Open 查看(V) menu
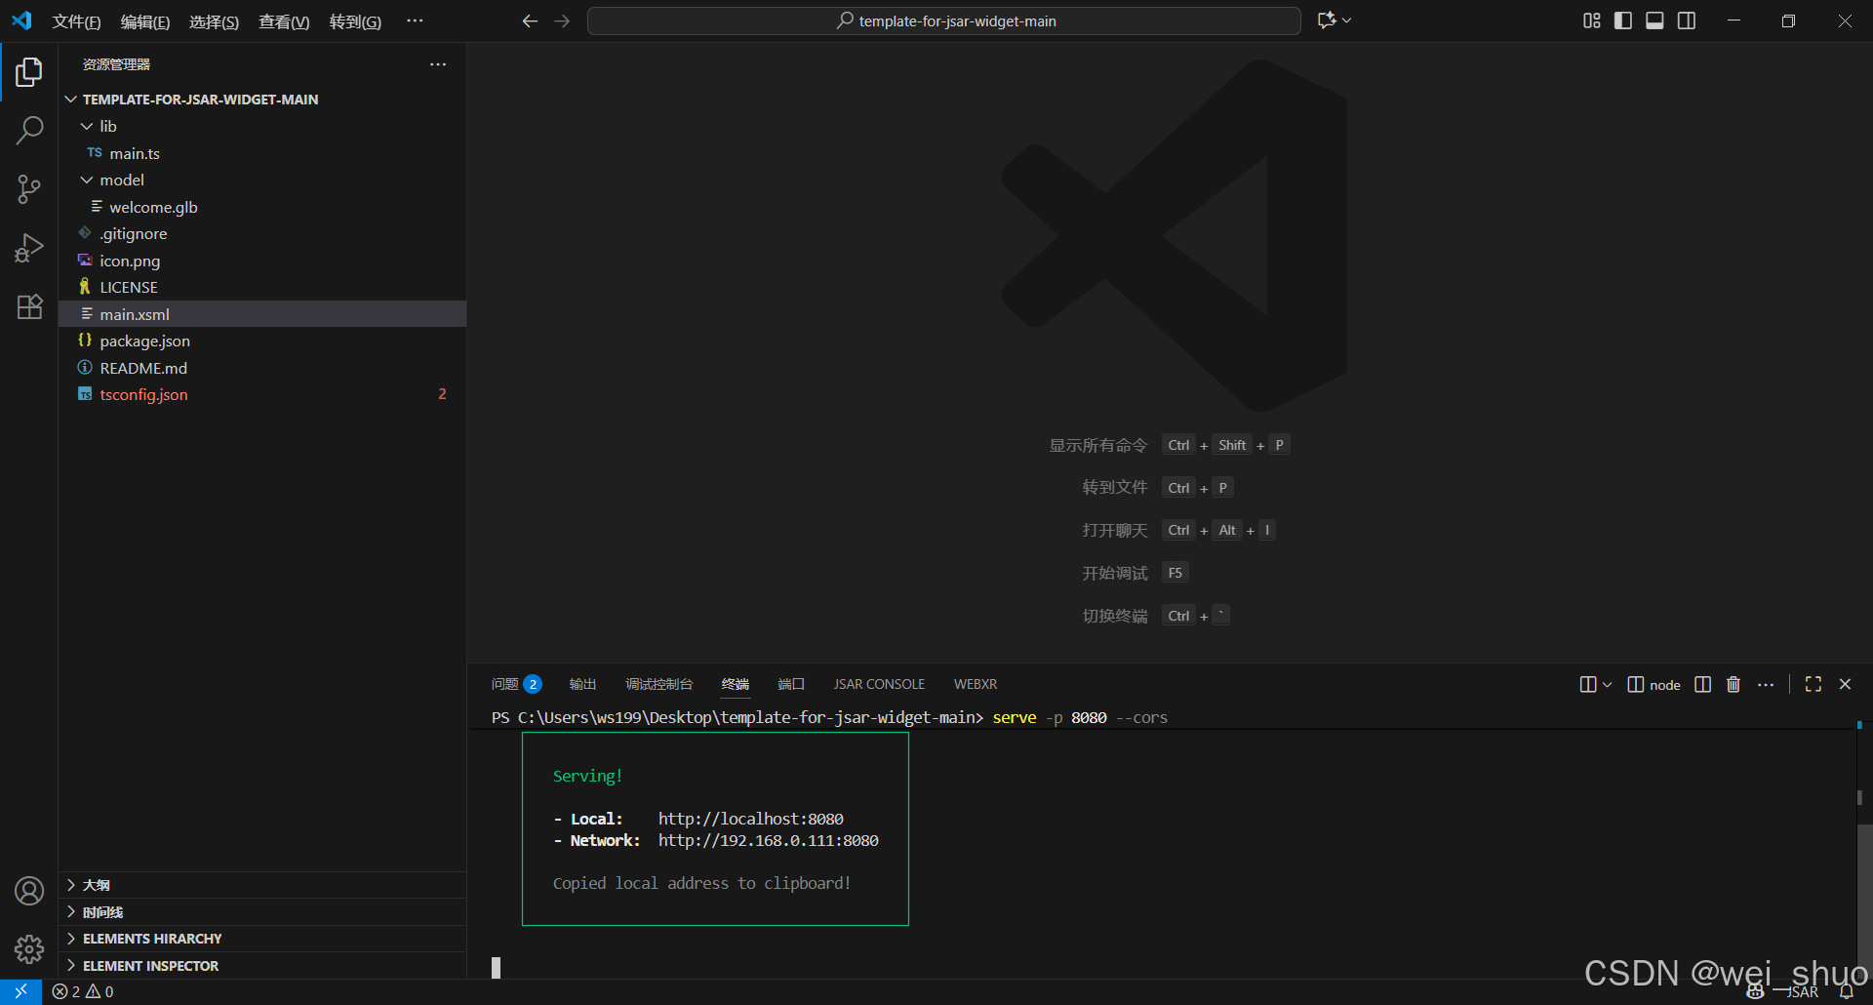Viewport: 1873px width, 1005px height. pos(284,21)
